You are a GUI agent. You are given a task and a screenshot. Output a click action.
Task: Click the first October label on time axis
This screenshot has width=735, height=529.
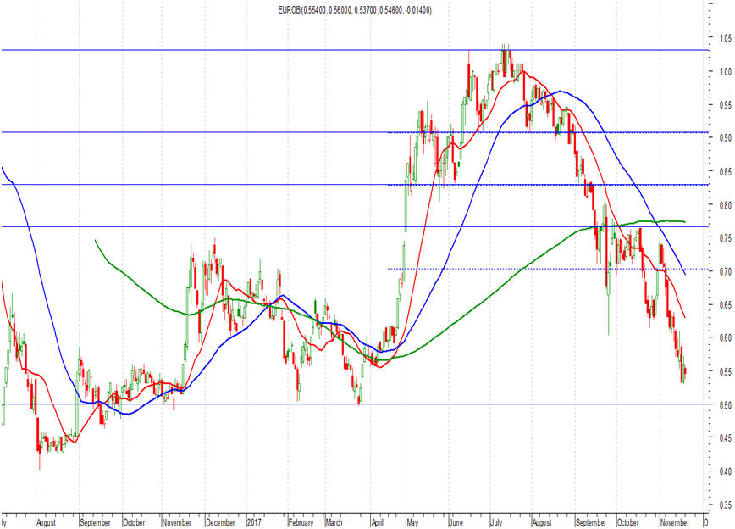134,522
